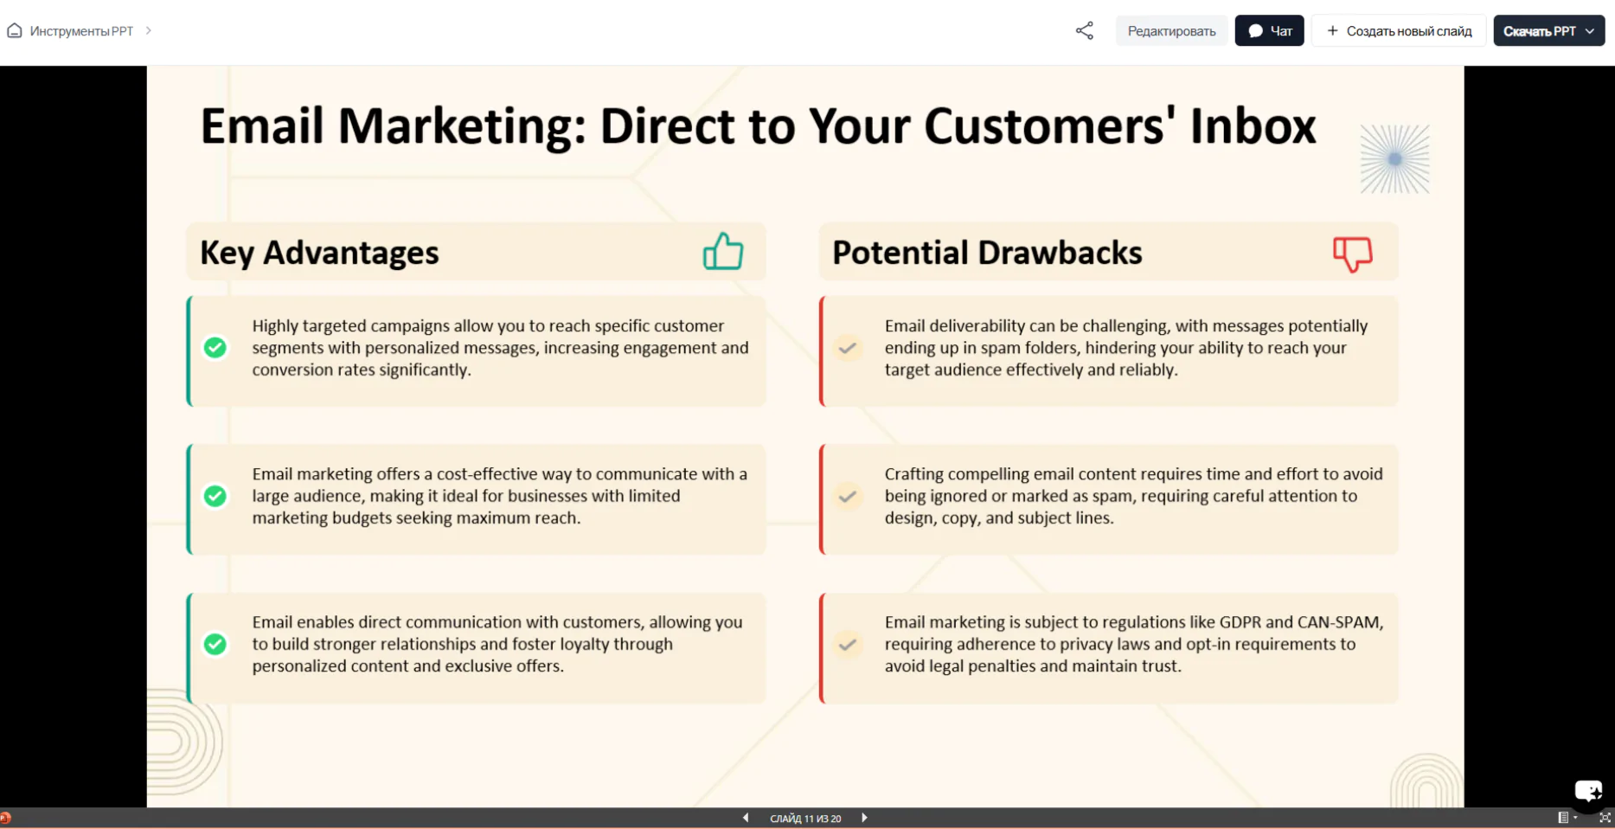The image size is (1615, 829).
Task: Click breadcrumb chevron after Инструменты PPT
Action: pyautogui.click(x=149, y=30)
